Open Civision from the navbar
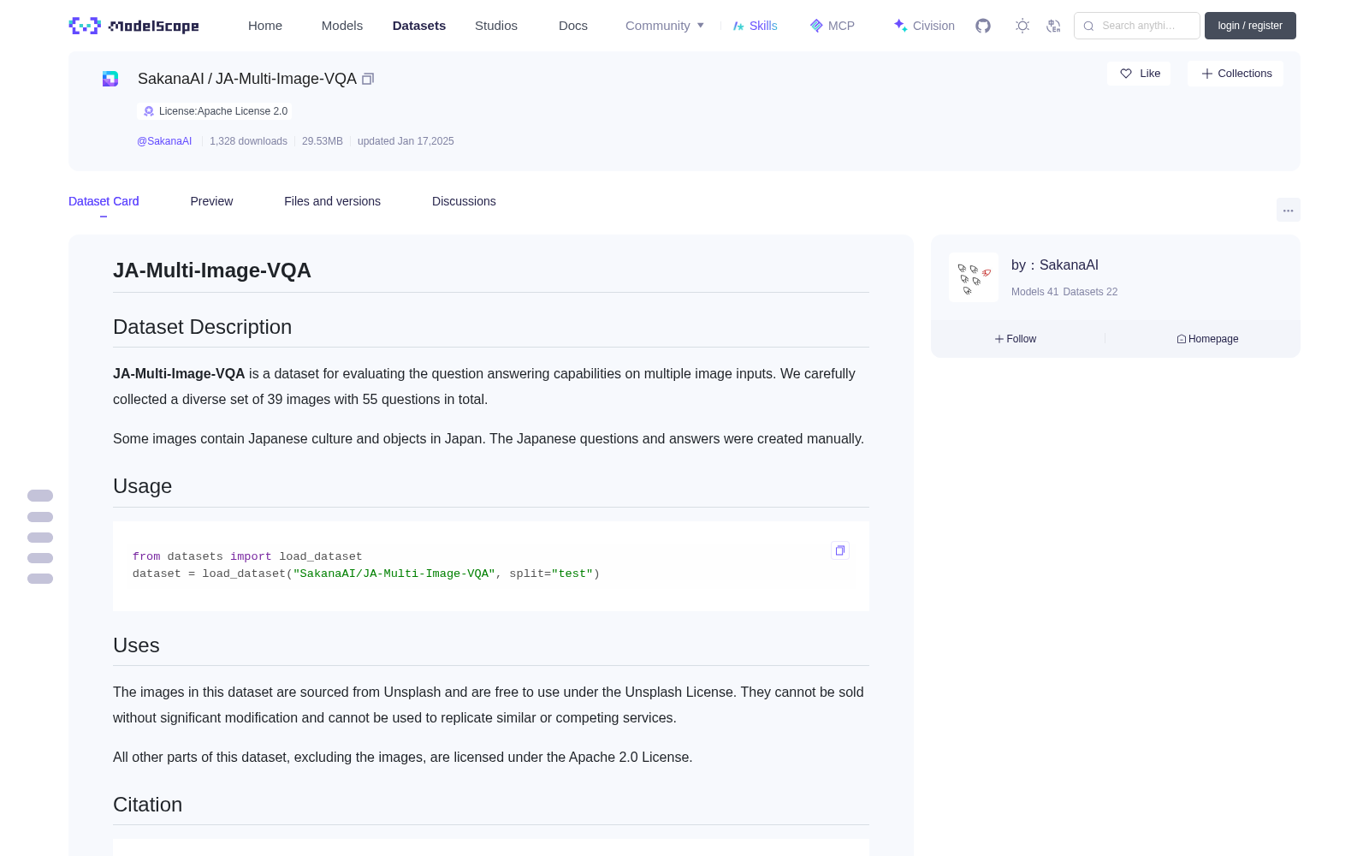The width and height of the screenshot is (1369, 856). (924, 26)
